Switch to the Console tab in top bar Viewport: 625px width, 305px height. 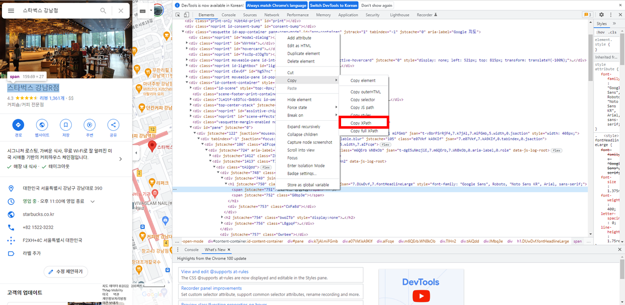(229, 15)
